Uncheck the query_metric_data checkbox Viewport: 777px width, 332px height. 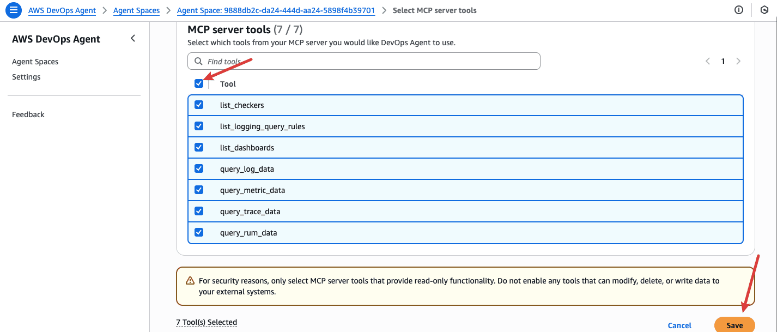pos(199,190)
